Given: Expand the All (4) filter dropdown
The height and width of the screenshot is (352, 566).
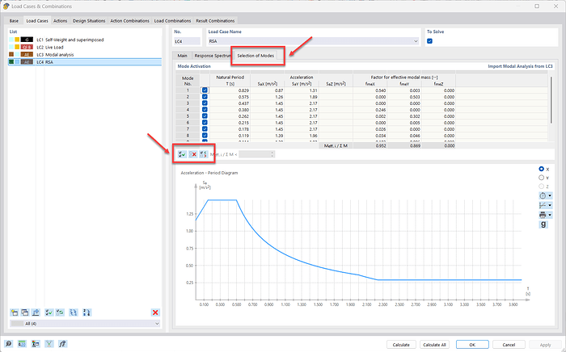Looking at the screenshot, I should coord(156,324).
